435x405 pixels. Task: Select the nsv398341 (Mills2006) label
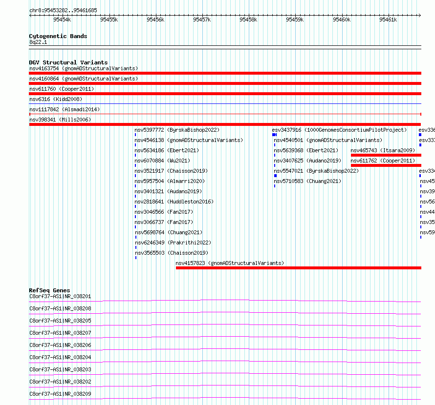(60, 120)
